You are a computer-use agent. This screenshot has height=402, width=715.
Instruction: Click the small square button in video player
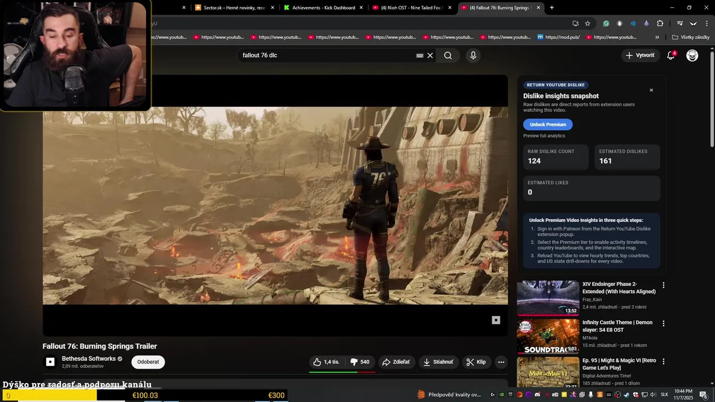(x=495, y=320)
